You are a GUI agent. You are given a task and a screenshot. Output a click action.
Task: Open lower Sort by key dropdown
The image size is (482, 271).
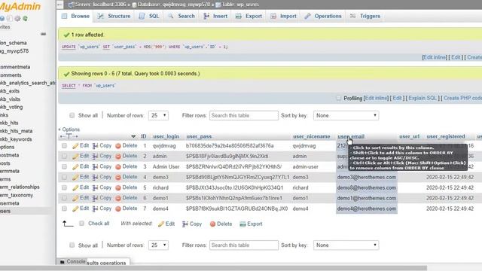(x=346, y=245)
